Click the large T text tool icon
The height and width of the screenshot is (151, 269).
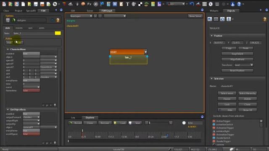coord(127,4)
